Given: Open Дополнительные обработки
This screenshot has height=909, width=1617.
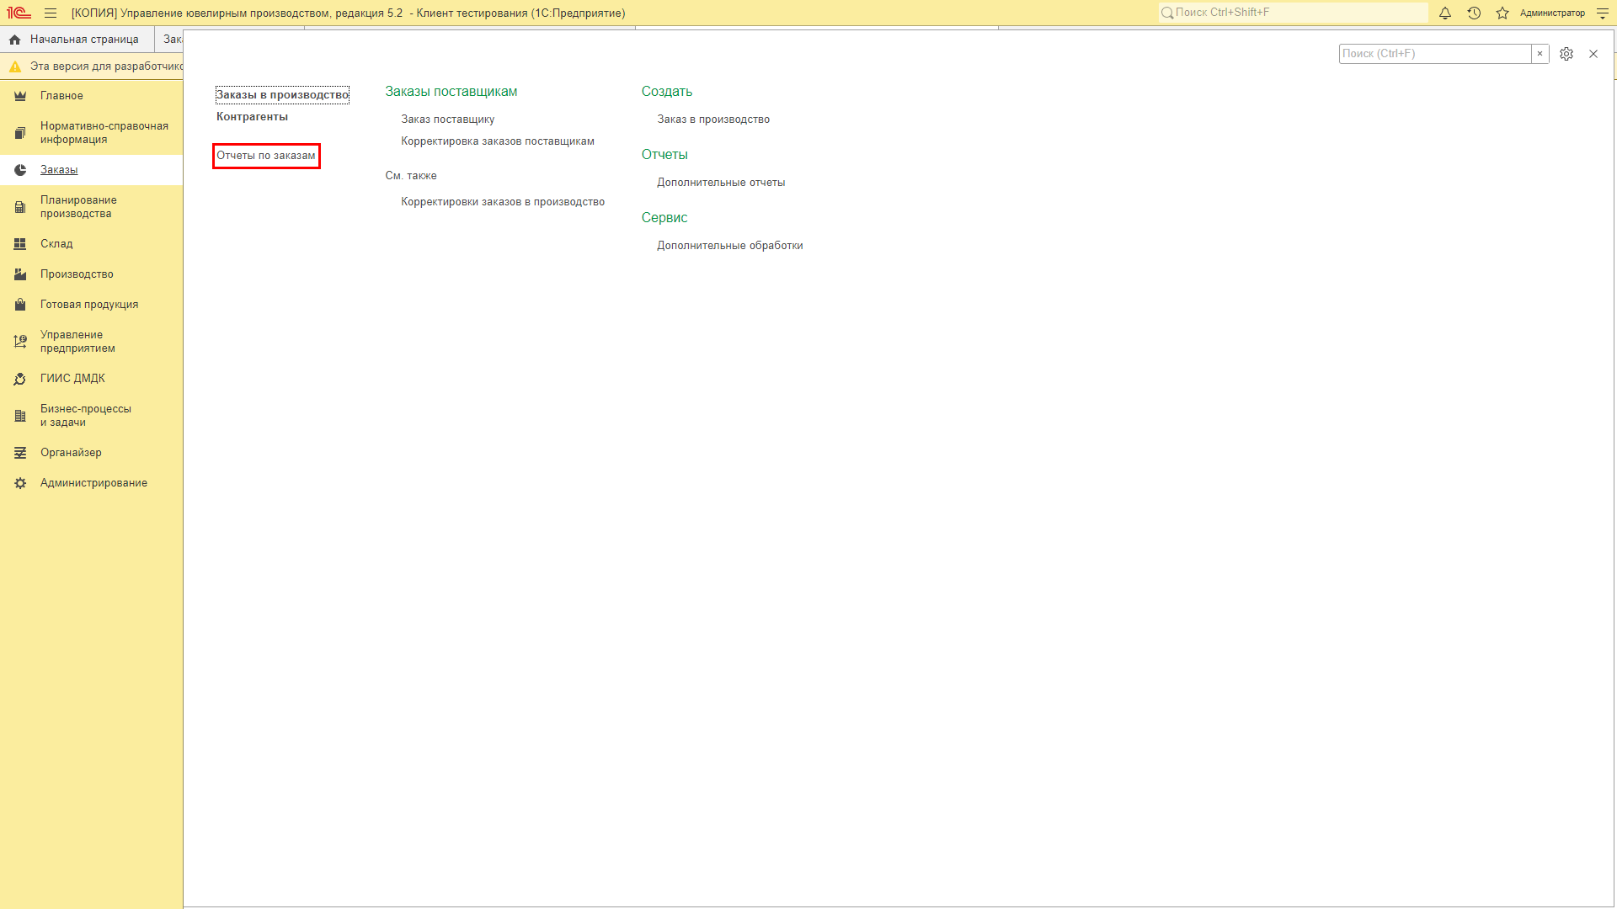Looking at the screenshot, I should click(x=730, y=246).
